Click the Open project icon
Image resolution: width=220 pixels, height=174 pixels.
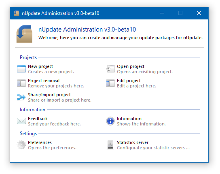tap(110, 69)
